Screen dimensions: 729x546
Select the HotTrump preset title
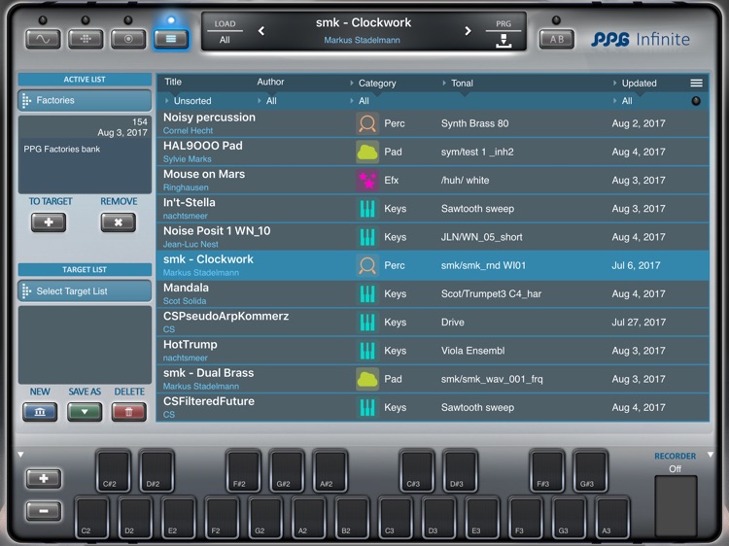191,344
